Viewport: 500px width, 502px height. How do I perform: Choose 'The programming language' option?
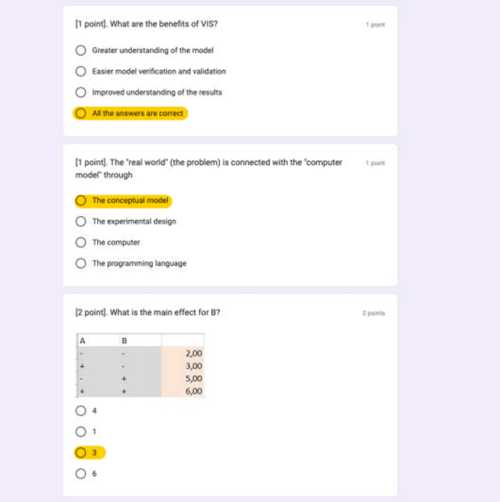pyautogui.click(x=81, y=263)
